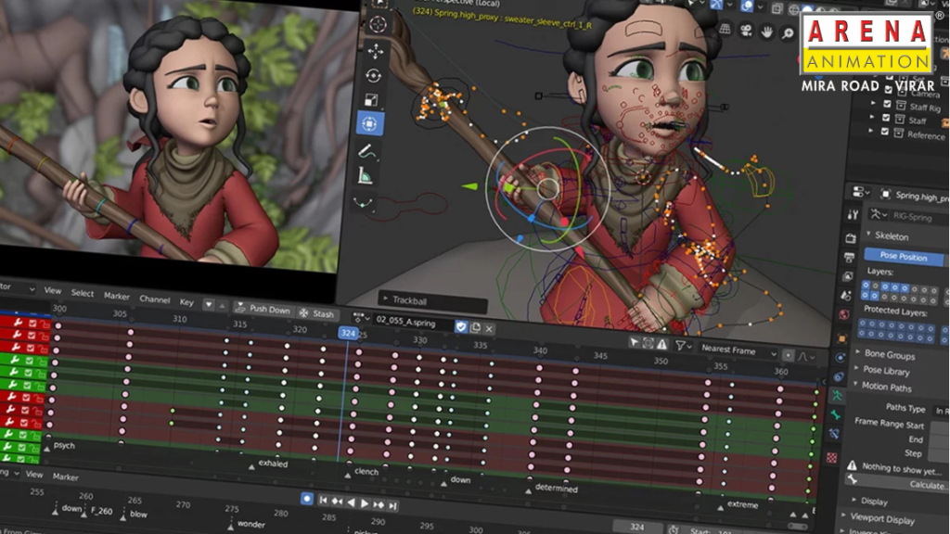Open the Marker menu in the Timeline
Image resolution: width=950 pixels, height=534 pixels.
coord(66,477)
